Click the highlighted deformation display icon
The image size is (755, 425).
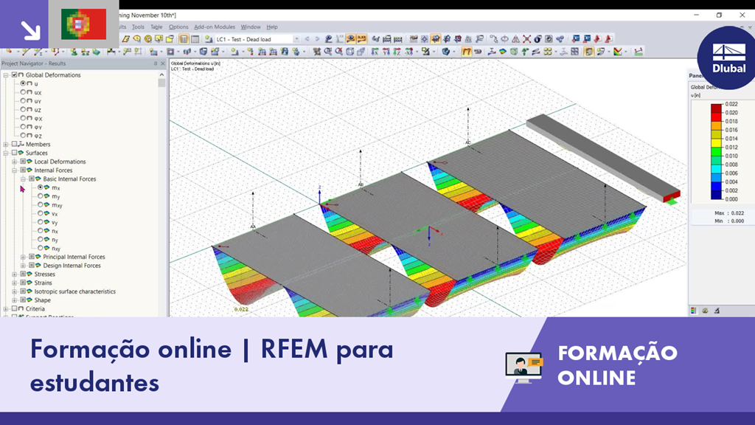tap(466, 52)
